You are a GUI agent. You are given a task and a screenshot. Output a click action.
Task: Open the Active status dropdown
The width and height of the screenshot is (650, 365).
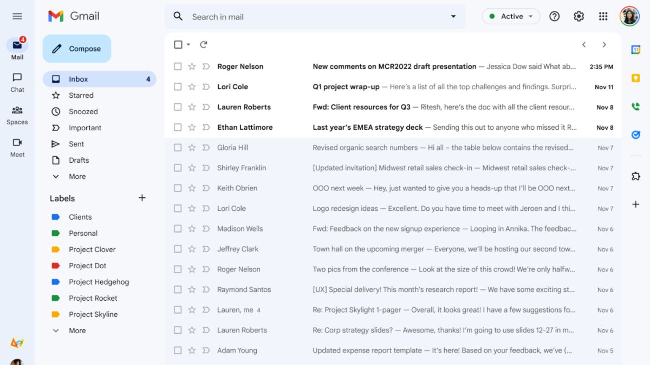tap(511, 17)
